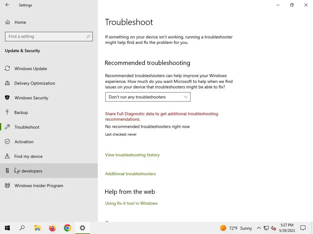Open Activation settings
This screenshot has height=234, width=313.
click(49, 142)
